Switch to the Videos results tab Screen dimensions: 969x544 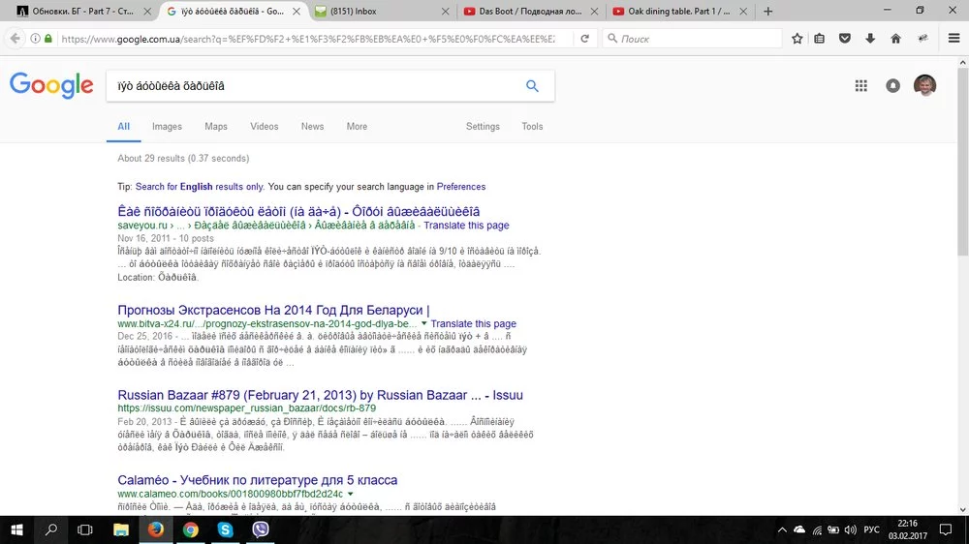click(x=264, y=126)
